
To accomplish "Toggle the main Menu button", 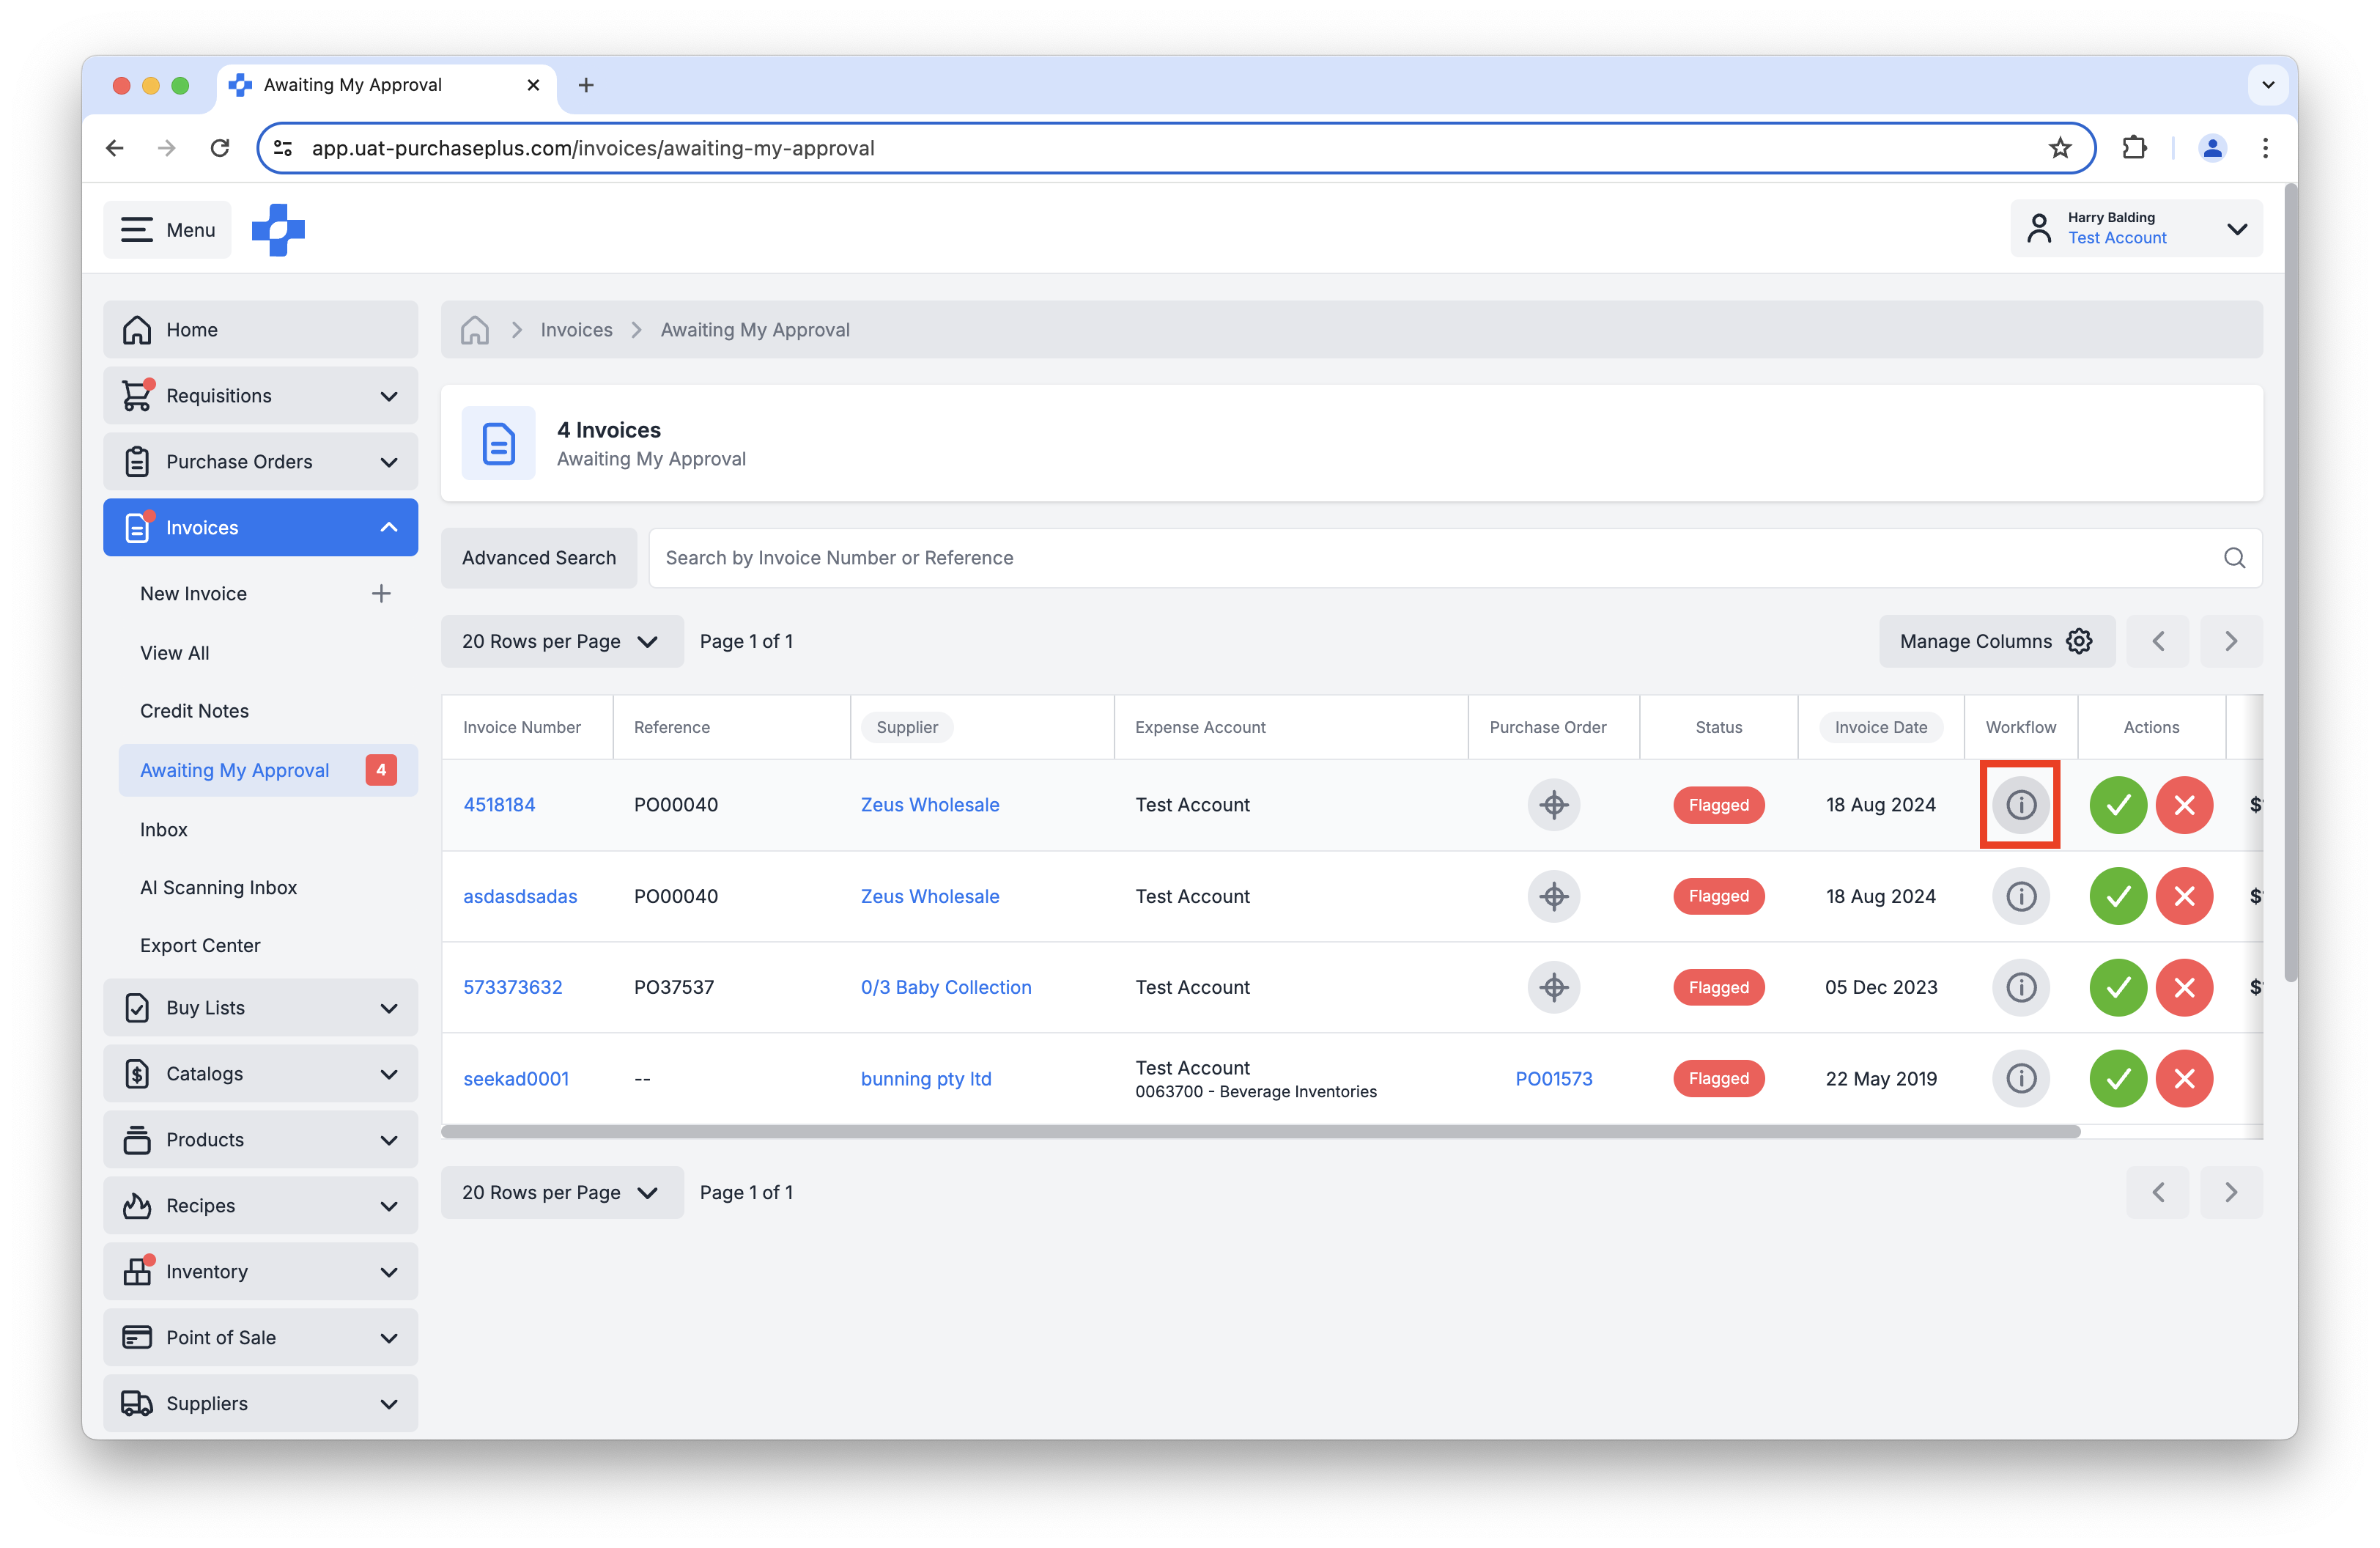I will click(167, 230).
